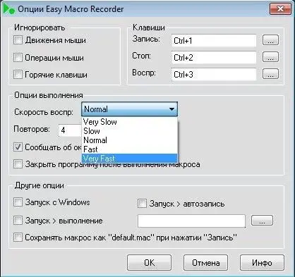295x277 pixels.
Task: Click the Easy Macro Recorder title bar icon
Action: pyautogui.click(x=9, y=9)
